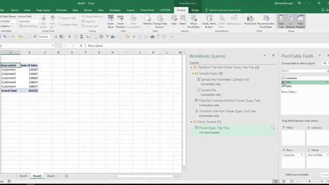Open Fields, Items & Sets
This screenshot has height=185, width=329.
tap(209, 22)
